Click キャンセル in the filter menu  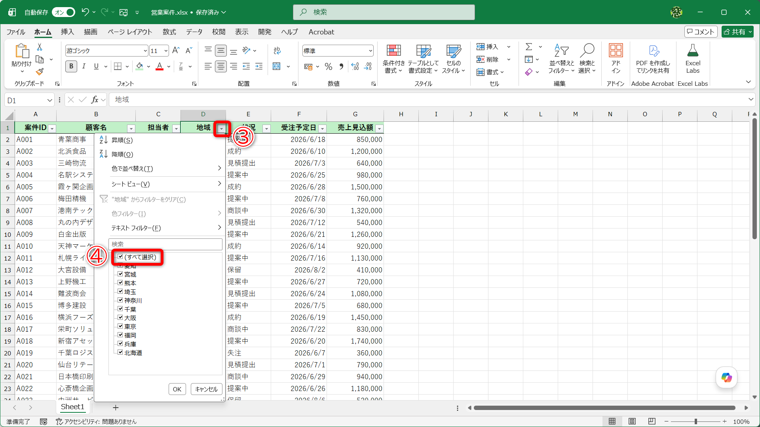(x=206, y=389)
